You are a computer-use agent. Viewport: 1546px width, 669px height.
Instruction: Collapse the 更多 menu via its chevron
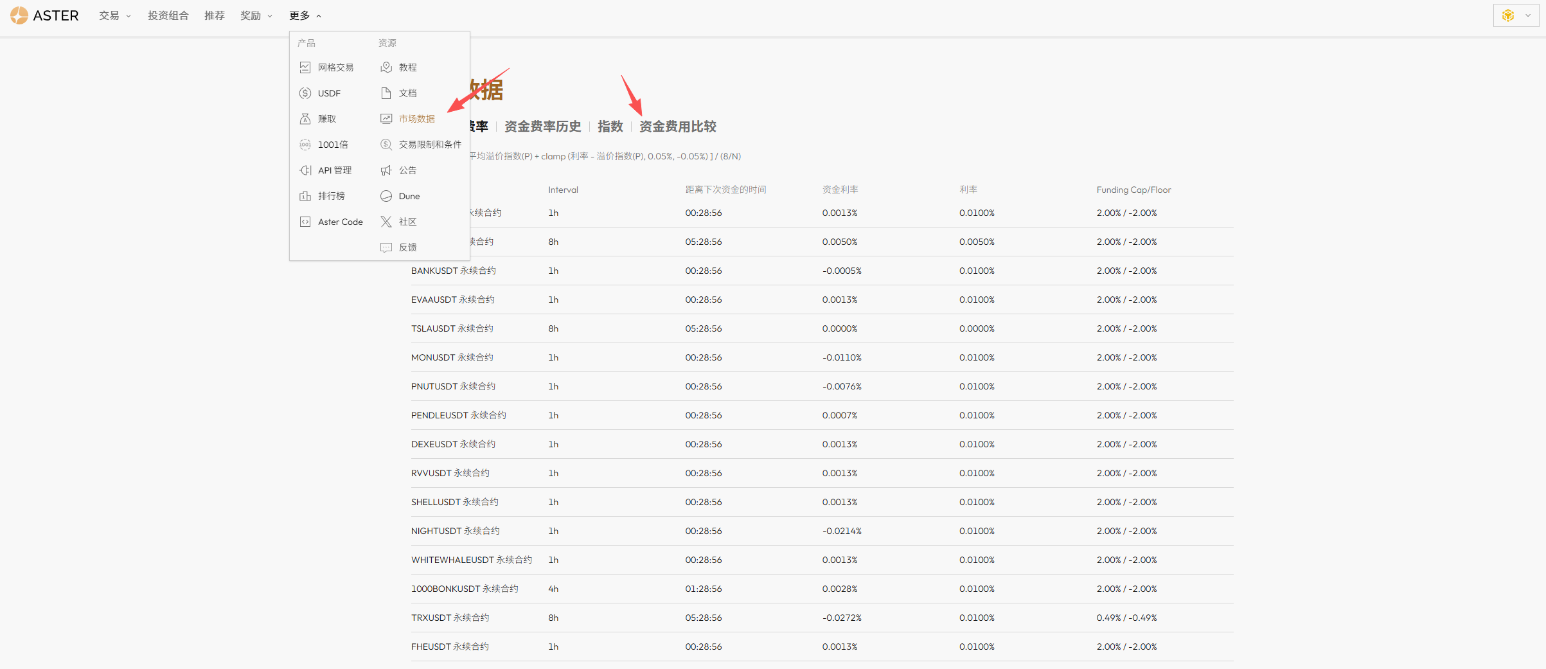tap(318, 15)
